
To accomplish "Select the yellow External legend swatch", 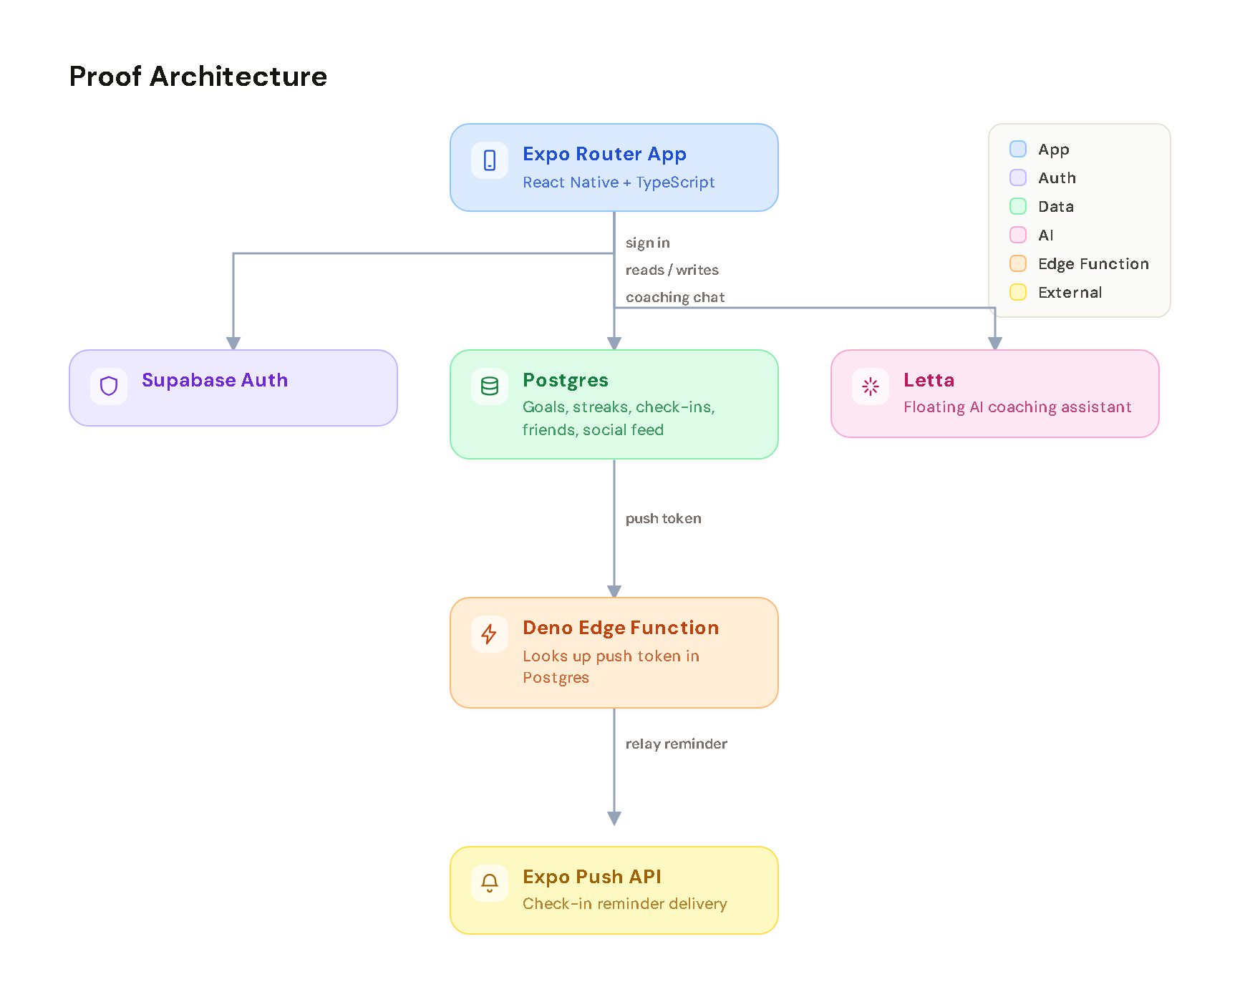I will (x=1018, y=292).
